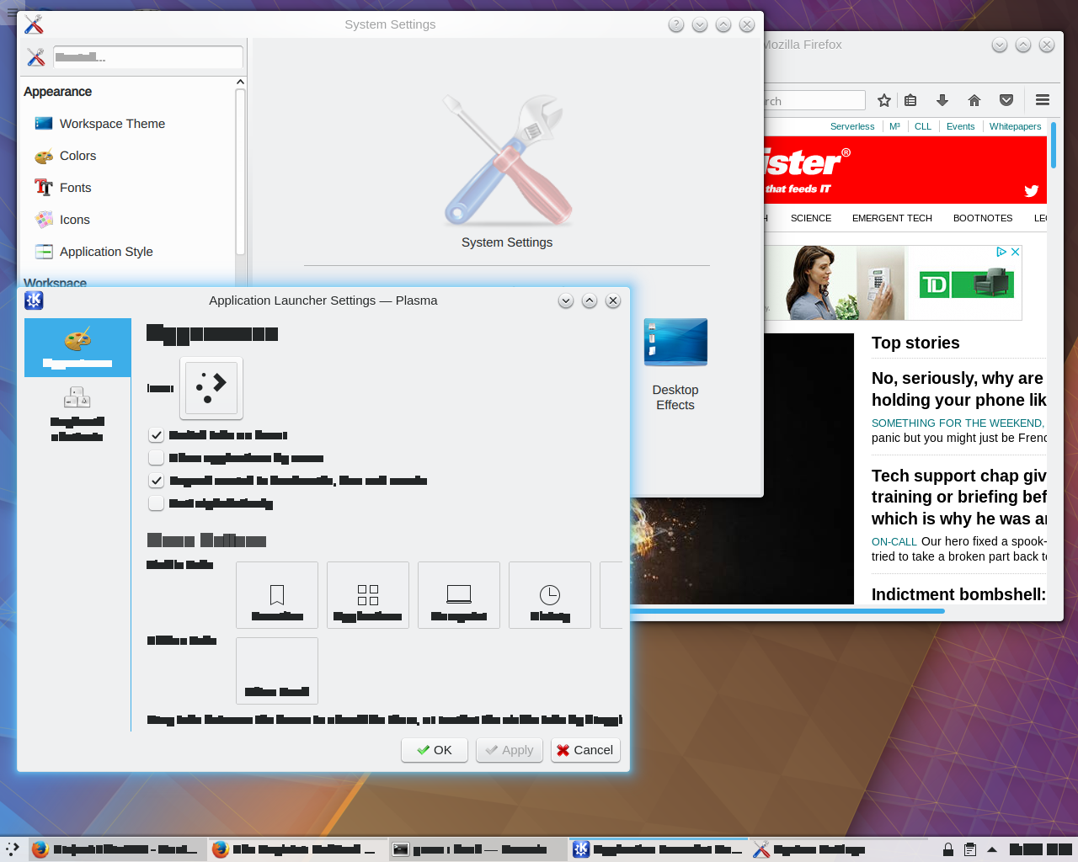The image size is (1078, 862).
Task: Open Application Style in System Settings
Action: pos(106,252)
